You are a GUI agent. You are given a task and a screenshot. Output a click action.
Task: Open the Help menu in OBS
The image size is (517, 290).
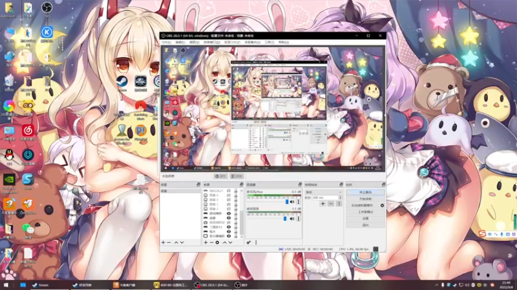284,42
